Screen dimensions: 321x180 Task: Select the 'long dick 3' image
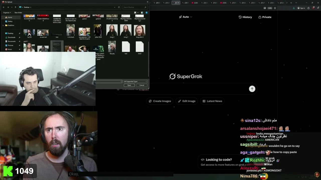tap(139, 31)
